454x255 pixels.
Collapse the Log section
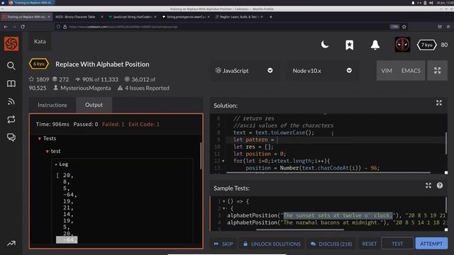(56, 164)
